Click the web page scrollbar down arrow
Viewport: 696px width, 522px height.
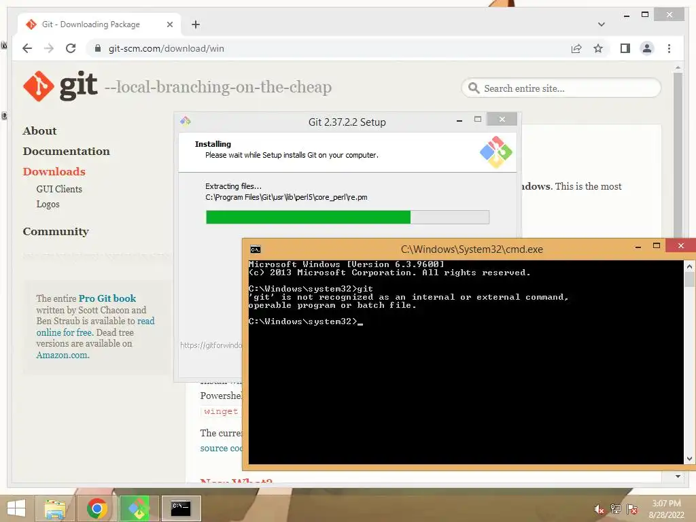pyautogui.click(x=678, y=476)
